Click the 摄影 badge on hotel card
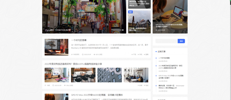 point(130,12)
